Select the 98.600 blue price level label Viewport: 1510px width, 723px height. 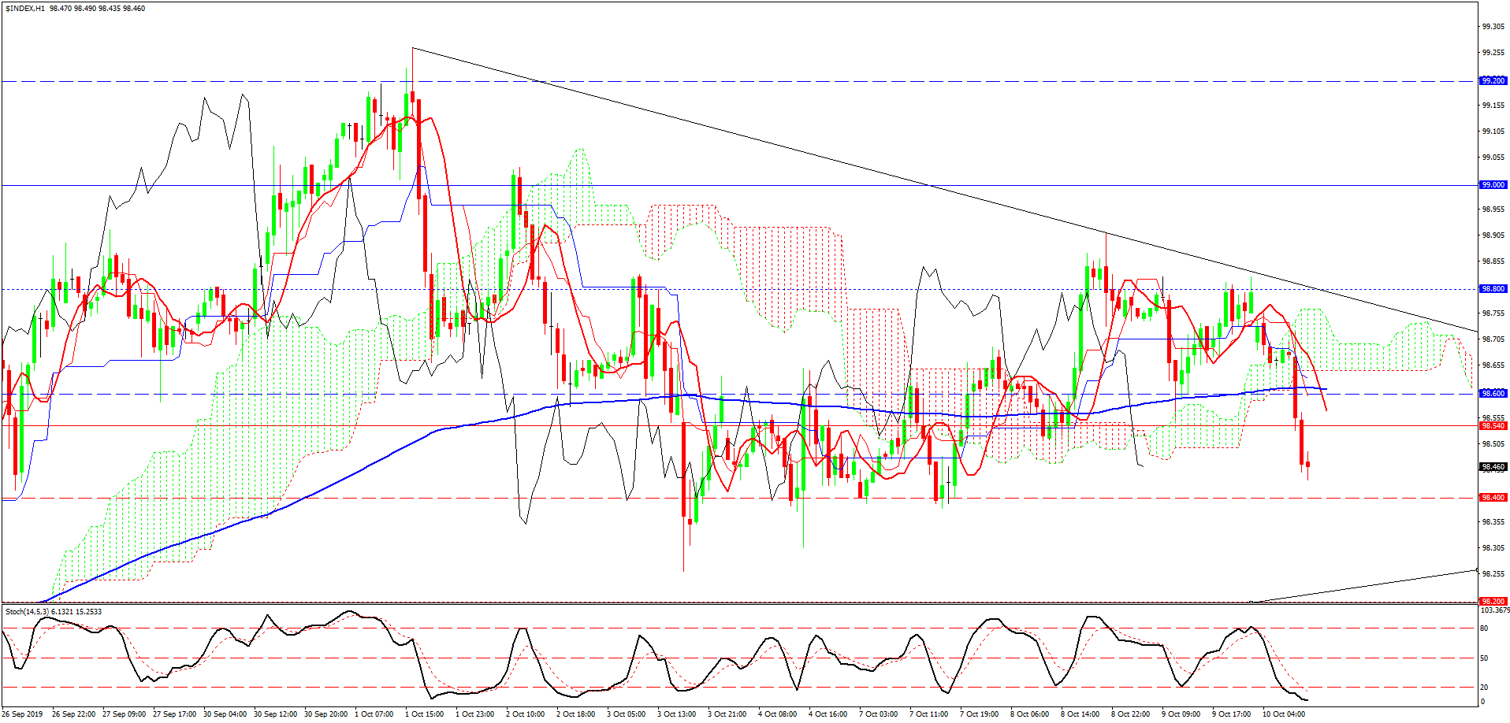point(1493,393)
